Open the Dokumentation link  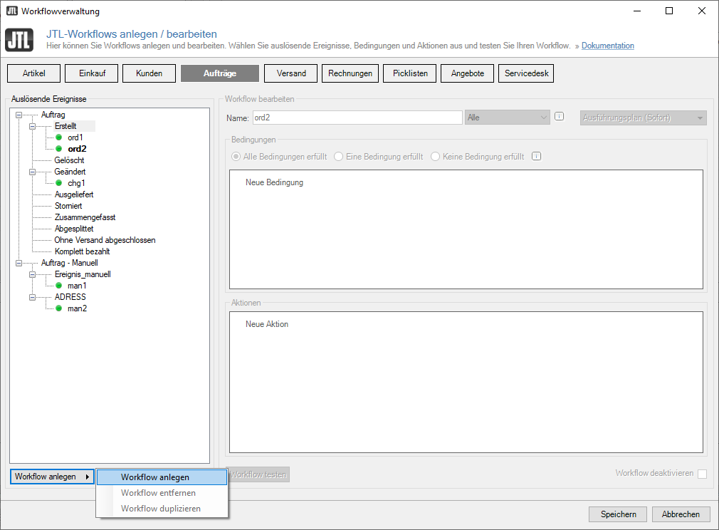pos(607,46)
